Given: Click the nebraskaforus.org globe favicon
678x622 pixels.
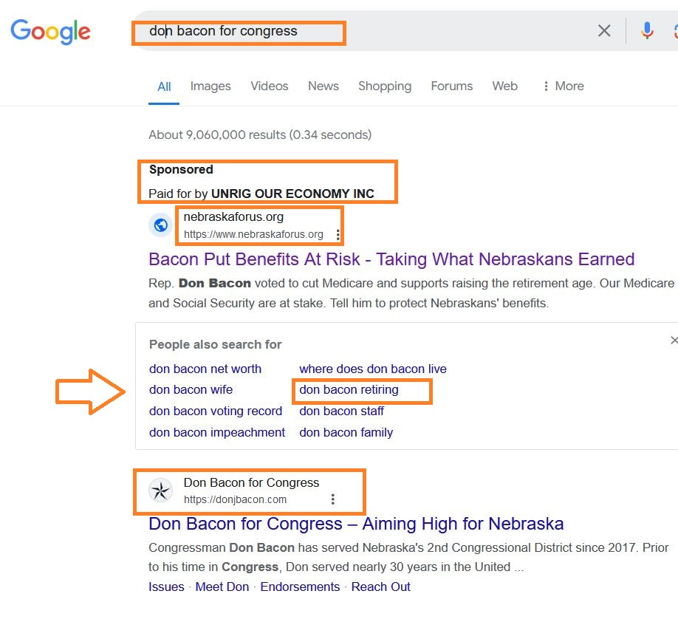Looking at the screenshot, I should [161, 225].
